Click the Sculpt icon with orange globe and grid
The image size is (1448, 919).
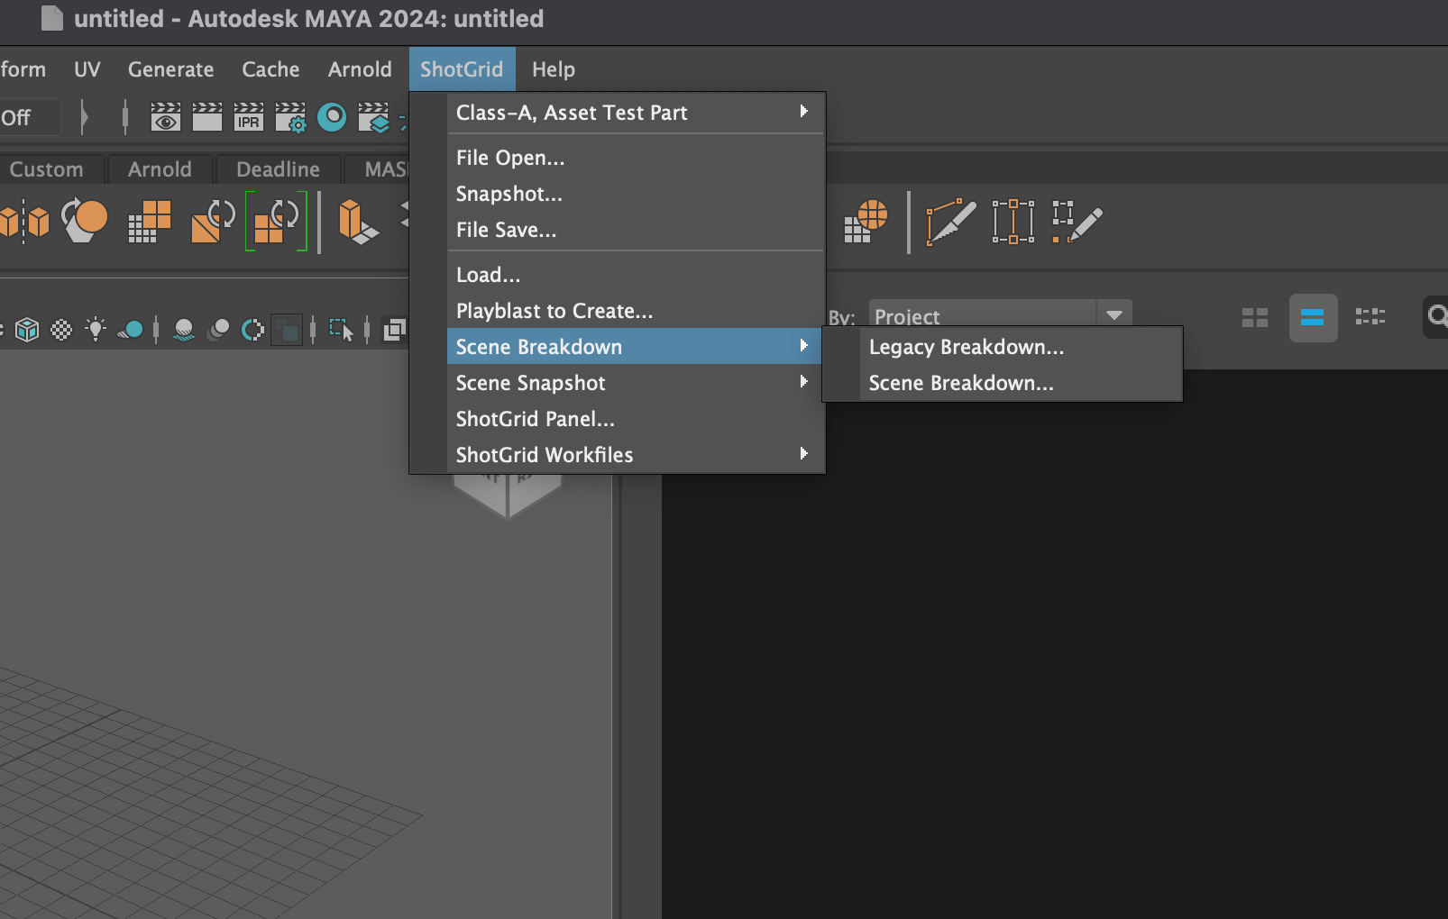866,222
